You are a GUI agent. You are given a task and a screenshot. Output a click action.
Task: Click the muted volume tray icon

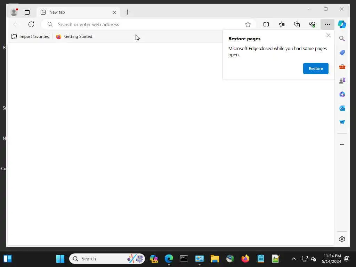[314, 259]
